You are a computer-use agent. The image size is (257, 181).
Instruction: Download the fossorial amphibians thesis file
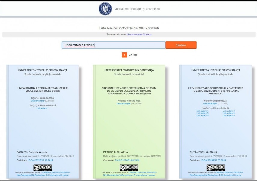(210, 103)
